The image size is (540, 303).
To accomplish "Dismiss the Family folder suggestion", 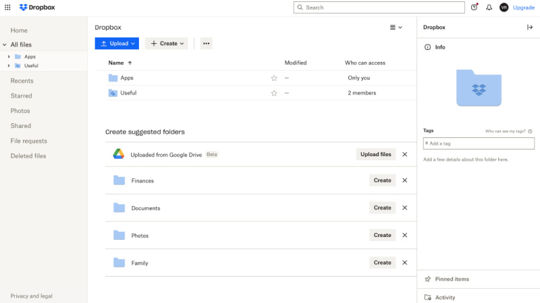I will pos(404,263).
